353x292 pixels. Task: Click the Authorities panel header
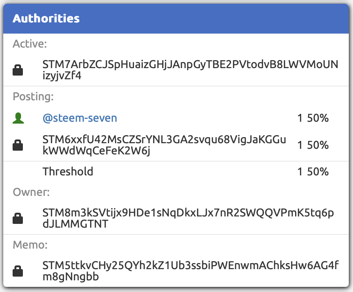176,19
